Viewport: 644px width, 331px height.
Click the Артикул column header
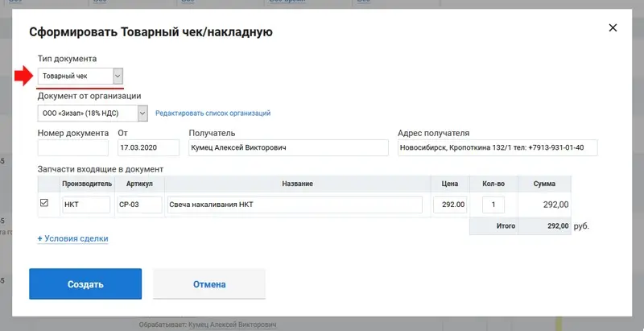[x=139, y=184]
